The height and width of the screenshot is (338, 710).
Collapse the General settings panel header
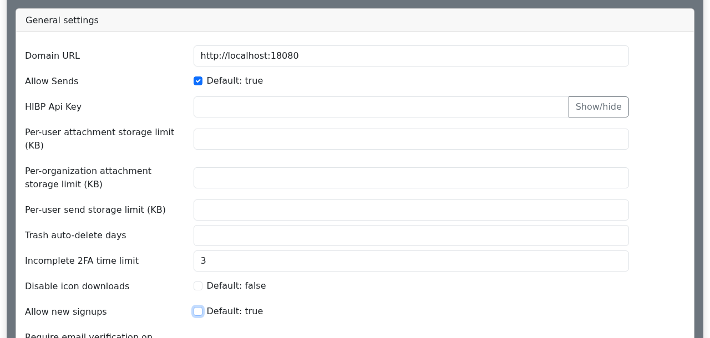click(x=355, y=21)
